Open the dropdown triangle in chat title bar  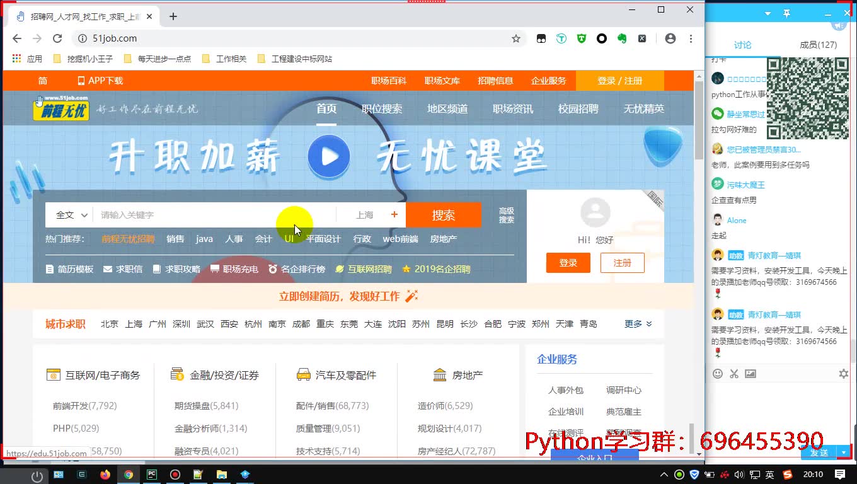pyautogui.click(x=768, y=13)
